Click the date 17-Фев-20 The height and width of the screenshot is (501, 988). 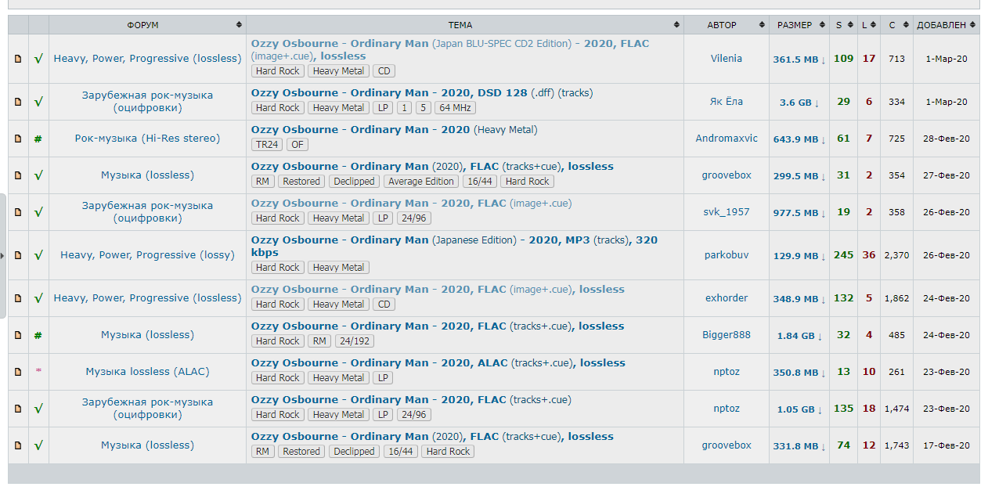(946, 445)
